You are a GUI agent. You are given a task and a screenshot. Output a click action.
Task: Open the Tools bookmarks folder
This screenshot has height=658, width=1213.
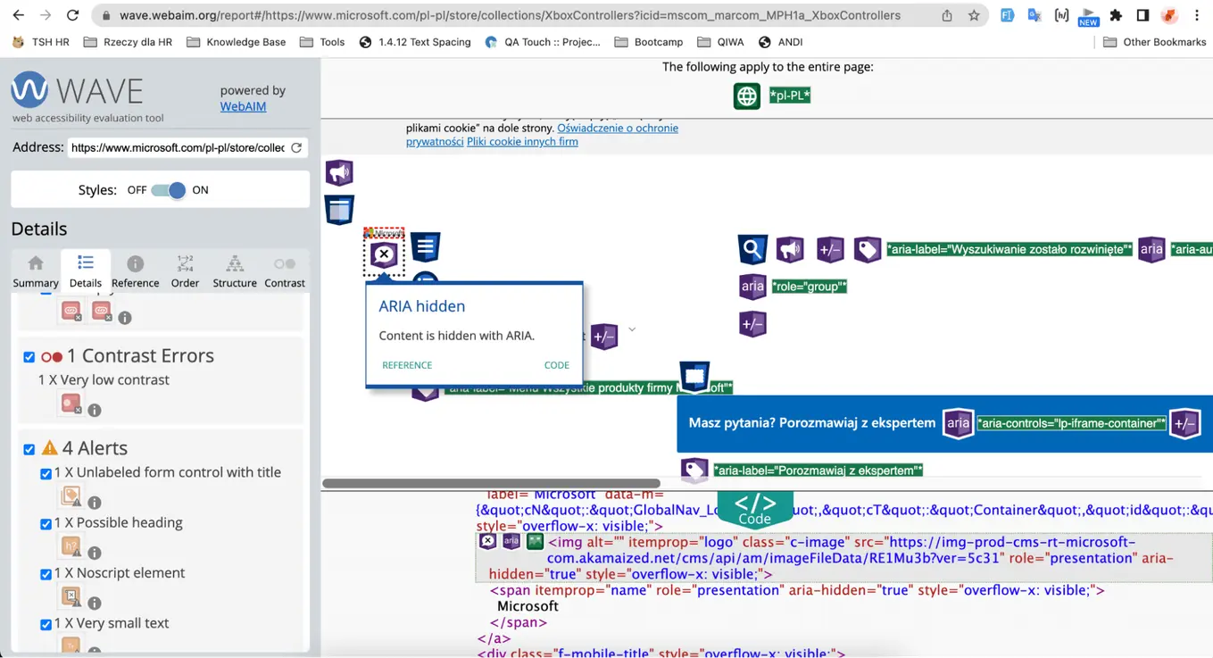[321, 41]
